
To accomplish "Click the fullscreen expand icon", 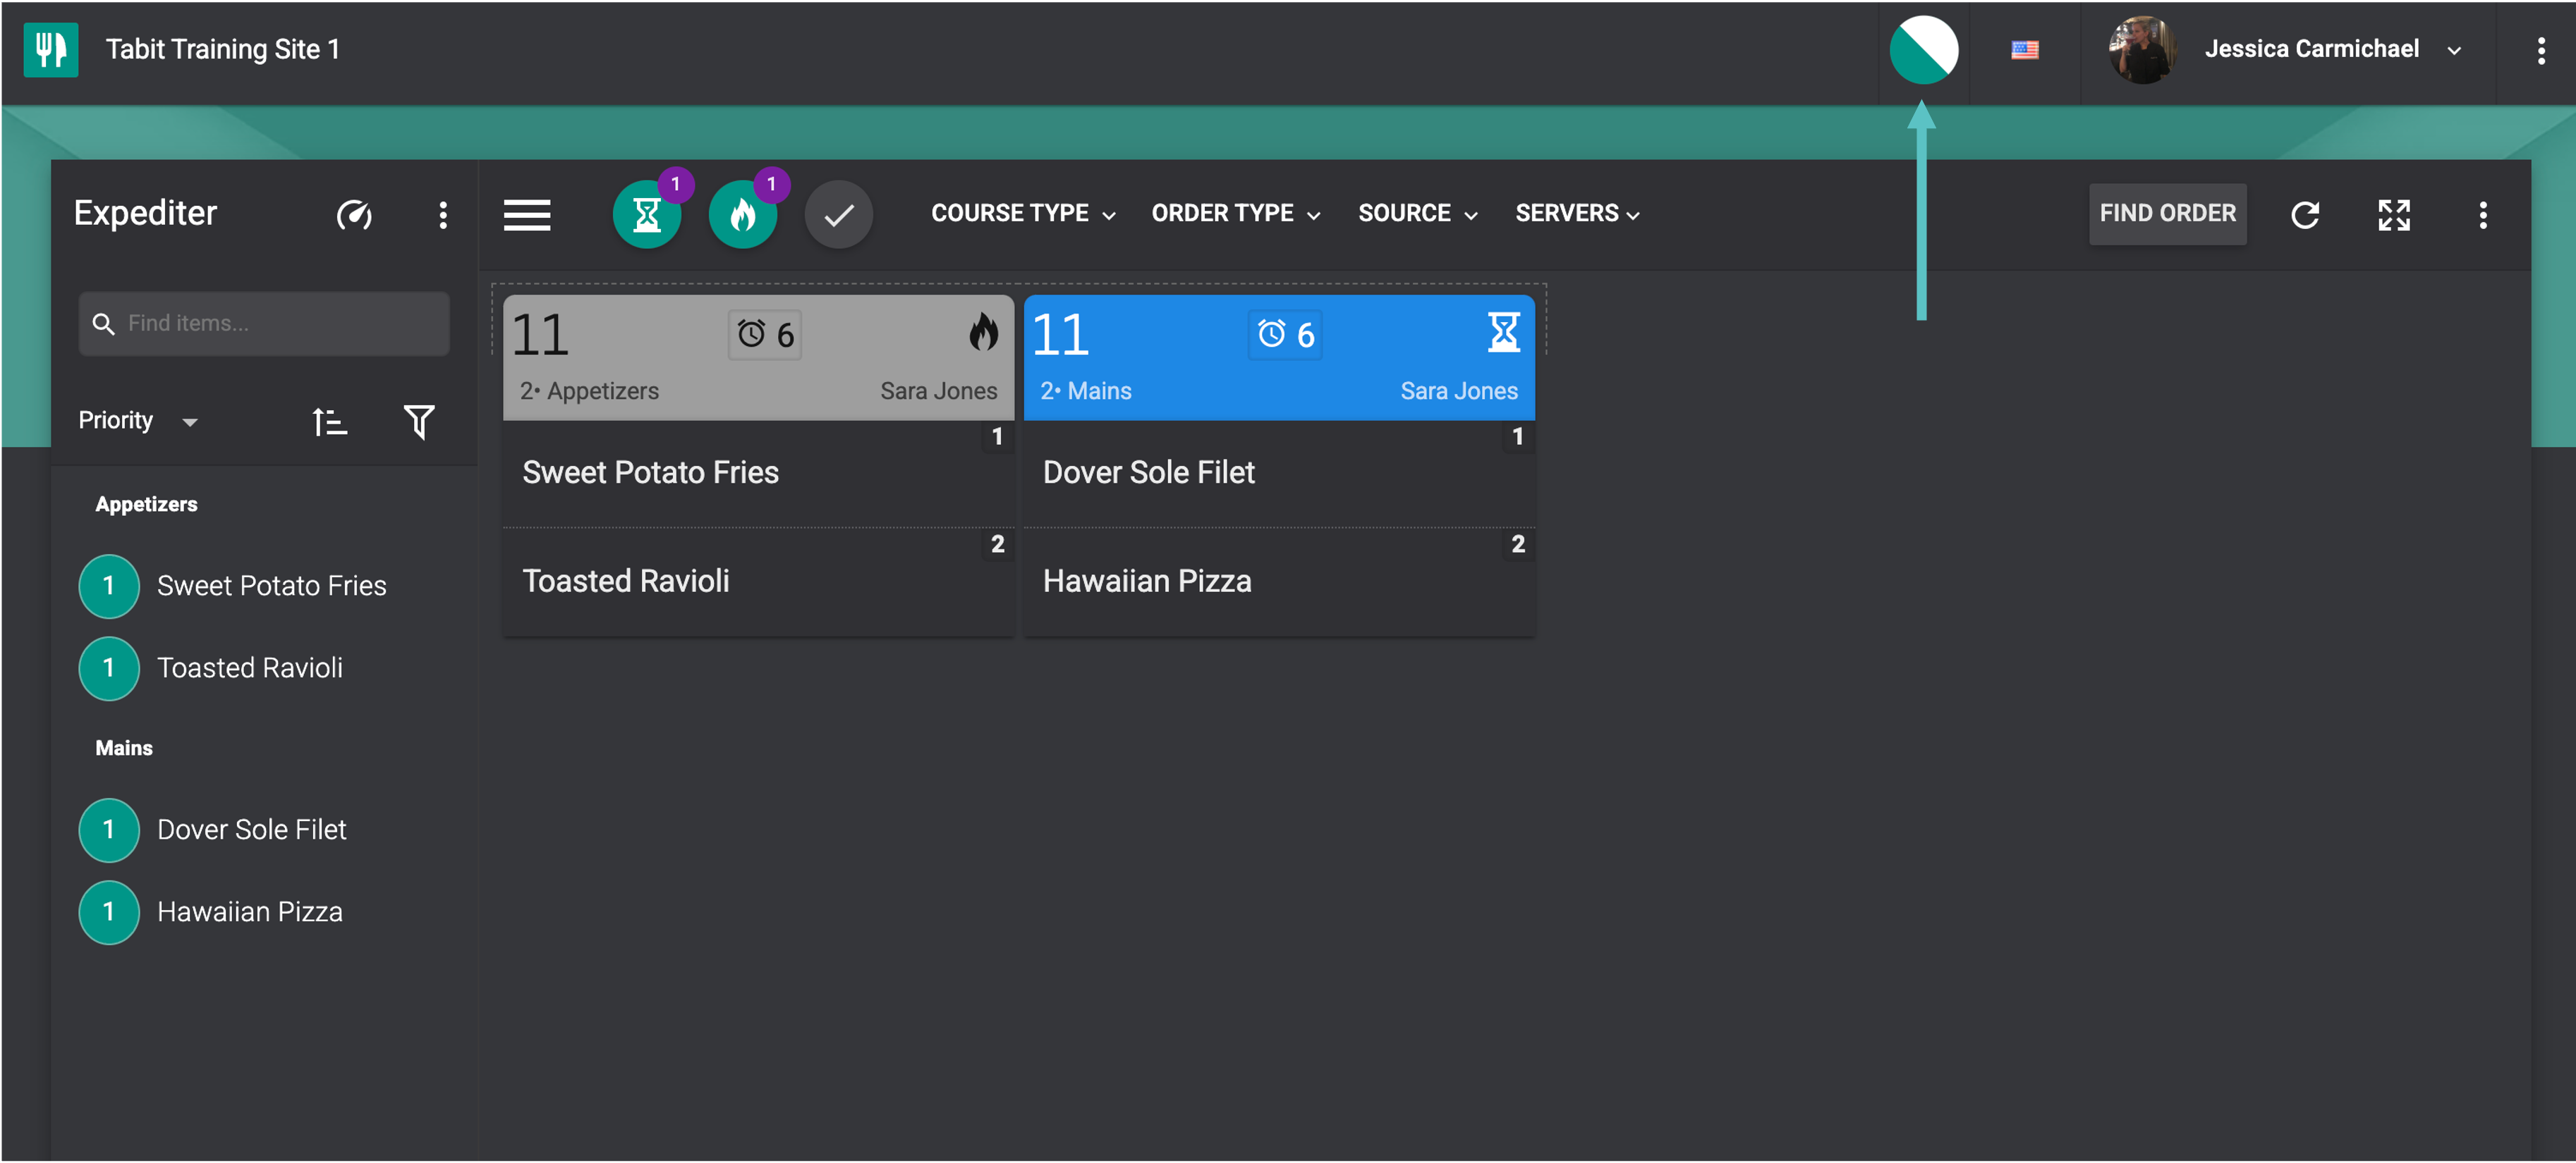I will click(2393, 215).
